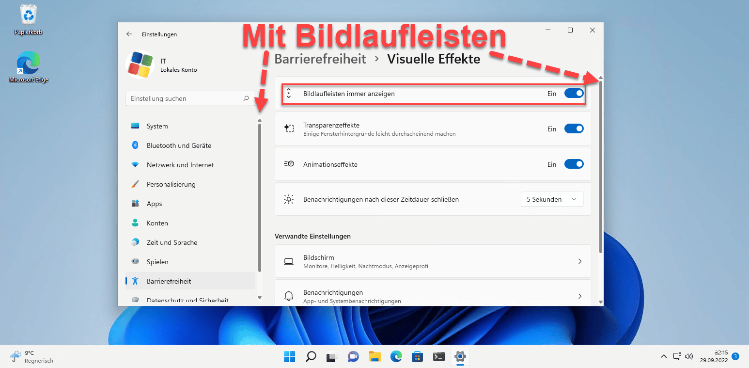Screen dimensions: 749x368
Task: Click the Animationseffekte icon
Action: 289,164
